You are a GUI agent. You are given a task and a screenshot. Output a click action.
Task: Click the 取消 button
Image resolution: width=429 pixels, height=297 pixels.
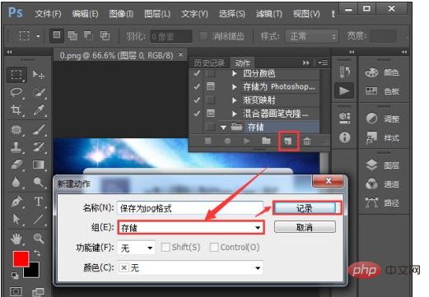point(305,227)
